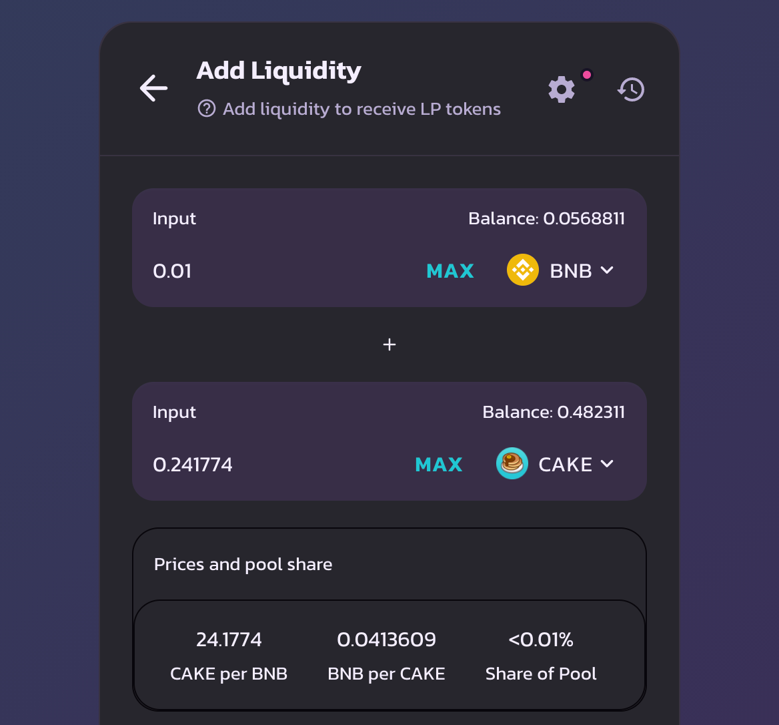Use MAX for the CAKE amount
Screen dimensions: 779x725
[439, 465]
